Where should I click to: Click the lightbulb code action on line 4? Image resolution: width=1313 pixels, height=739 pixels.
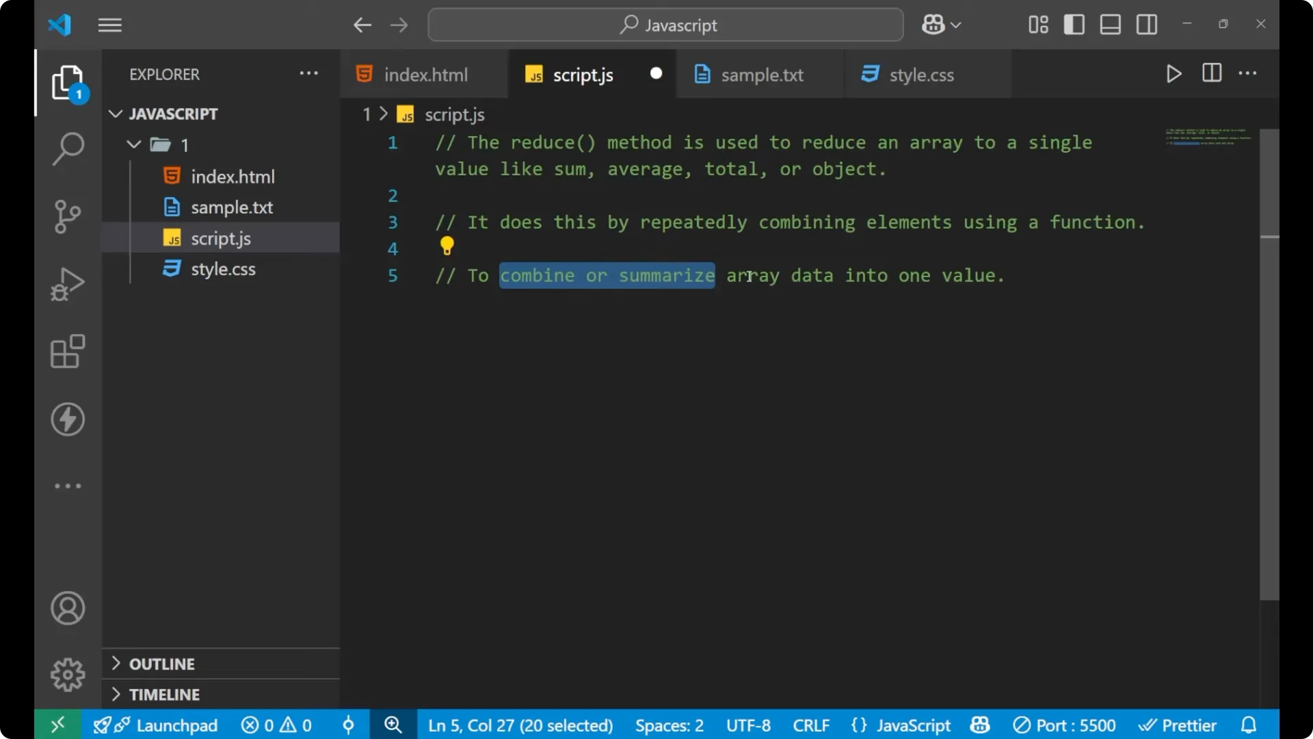[x=447, y=246]
